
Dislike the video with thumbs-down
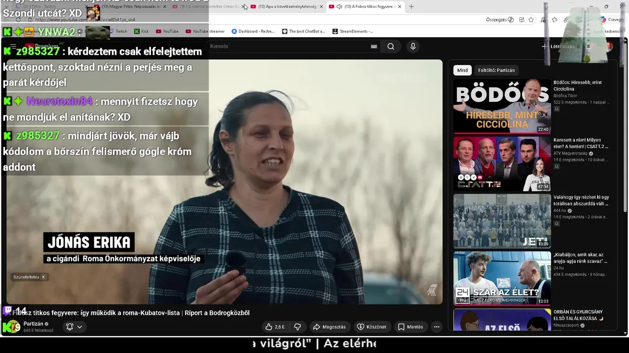(x=298, y=327)
